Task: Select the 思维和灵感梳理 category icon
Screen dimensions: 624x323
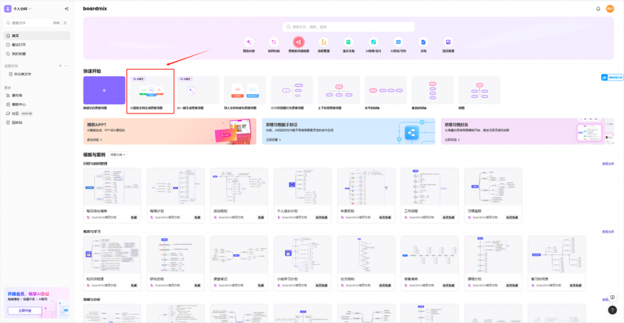Action: (x=299, y=42)
